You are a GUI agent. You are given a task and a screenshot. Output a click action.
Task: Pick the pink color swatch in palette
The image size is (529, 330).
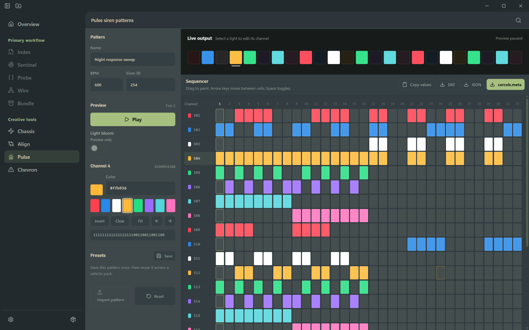[171, 206]
